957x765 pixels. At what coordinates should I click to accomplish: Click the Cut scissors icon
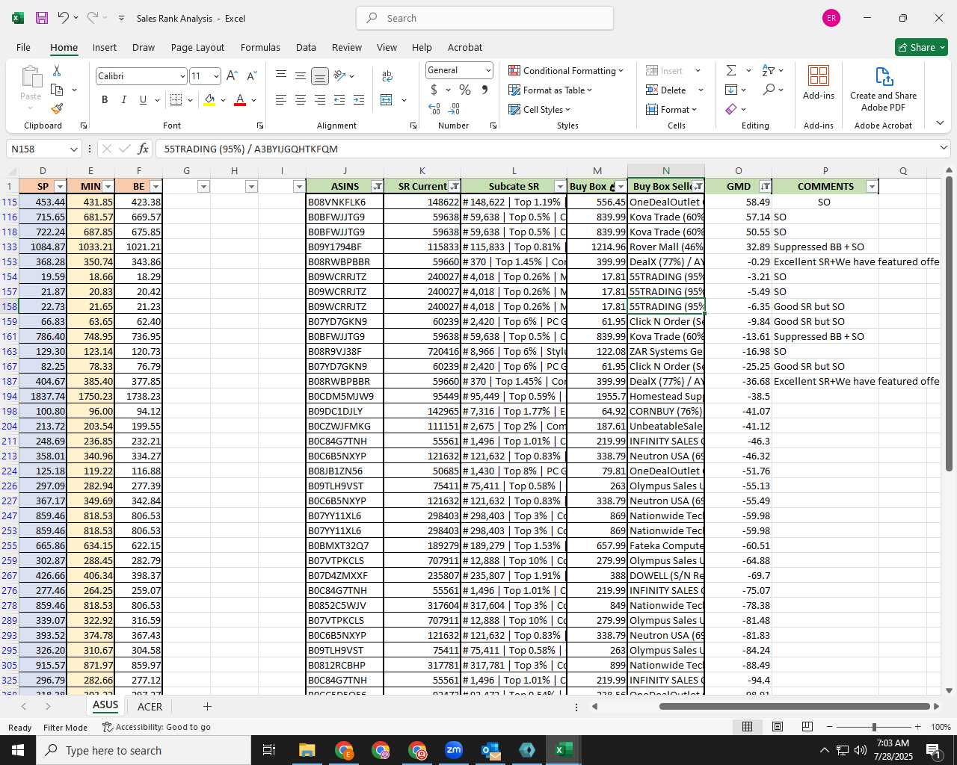57,70
